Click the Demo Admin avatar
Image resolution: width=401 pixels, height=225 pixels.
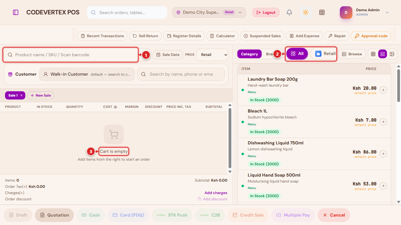pyautogui.click(x=346, y=12)
